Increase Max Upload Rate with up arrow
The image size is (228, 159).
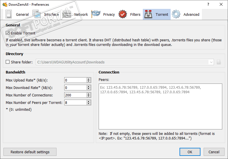(x=88, y=79)
